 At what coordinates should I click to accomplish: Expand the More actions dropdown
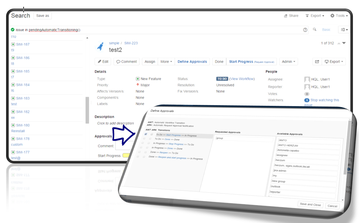pos(166,61)
